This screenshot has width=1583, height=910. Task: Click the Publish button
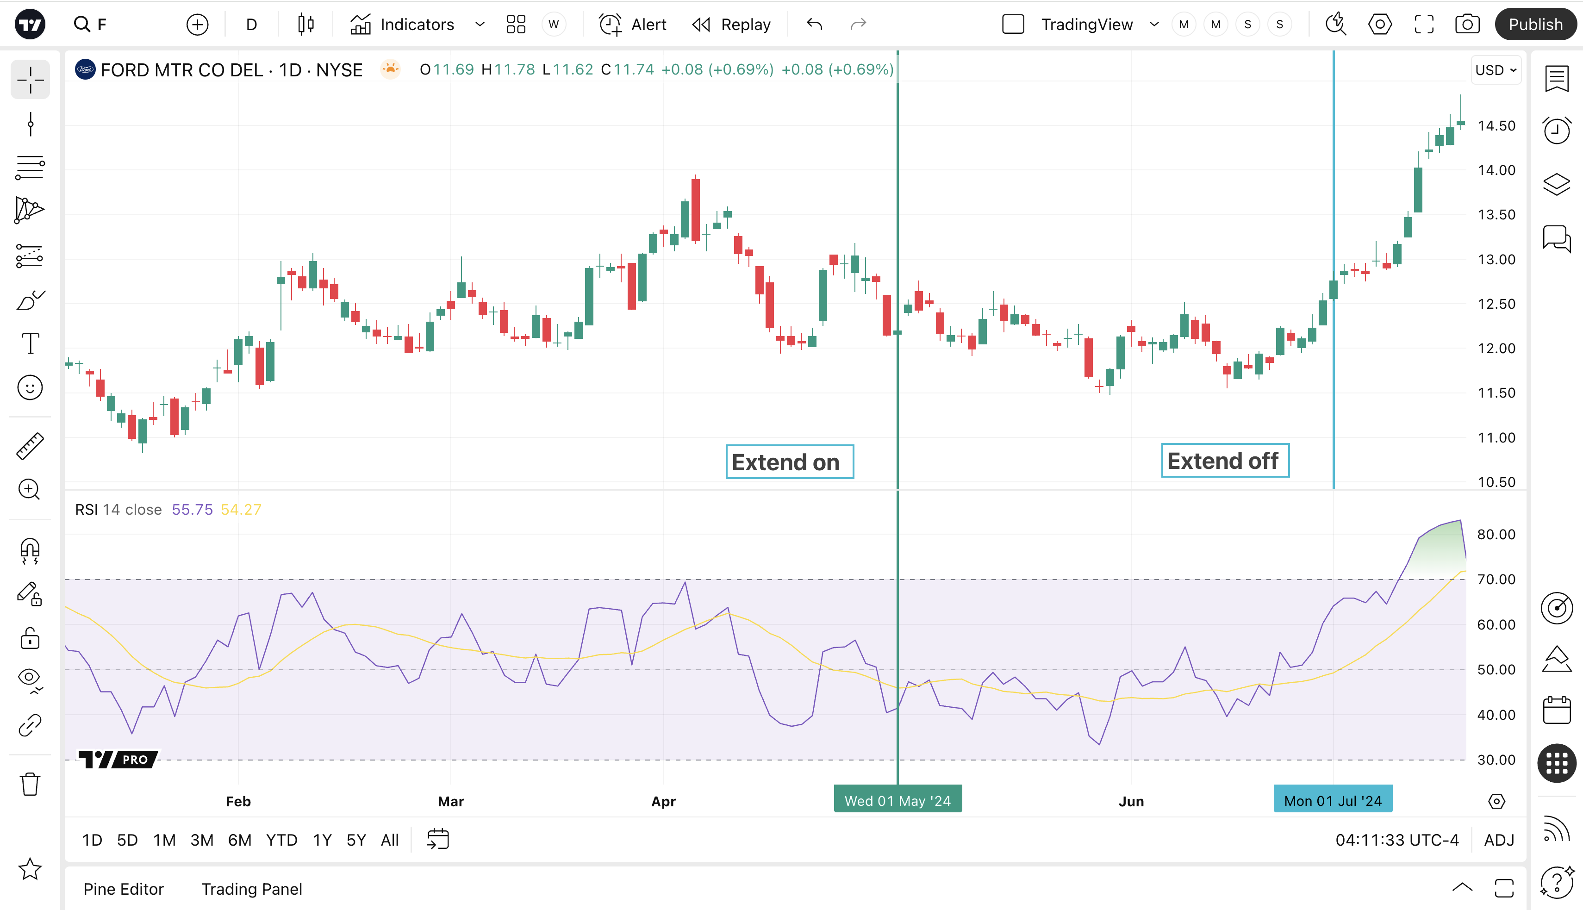(x=1535, y=25)
